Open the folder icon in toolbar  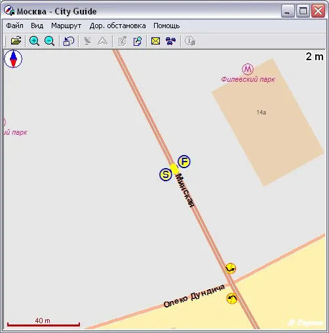coord(16,41)
